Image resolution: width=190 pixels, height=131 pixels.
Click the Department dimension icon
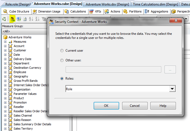10,63
